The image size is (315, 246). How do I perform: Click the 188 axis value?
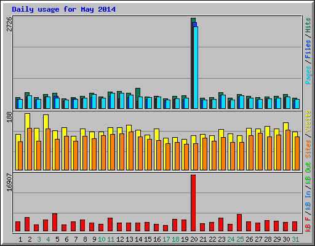pyautogui.click(x=9, y=117)
